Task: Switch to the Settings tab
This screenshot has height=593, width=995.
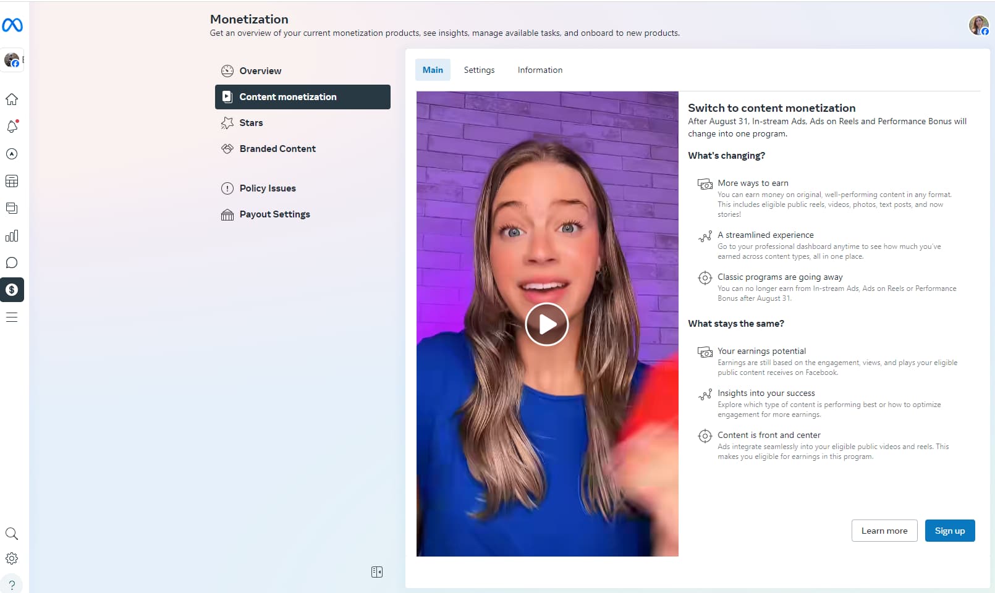Action: click(x=479, y=70)
